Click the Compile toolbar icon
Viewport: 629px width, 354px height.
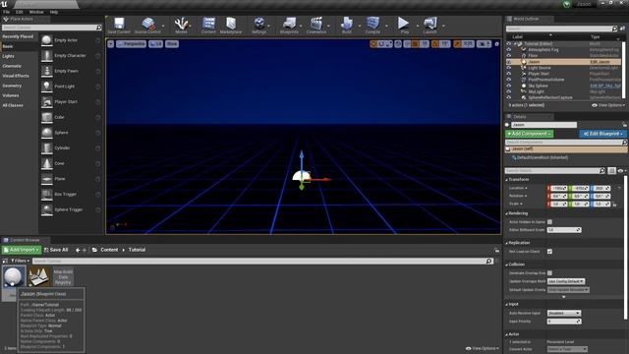pos(372,25)
